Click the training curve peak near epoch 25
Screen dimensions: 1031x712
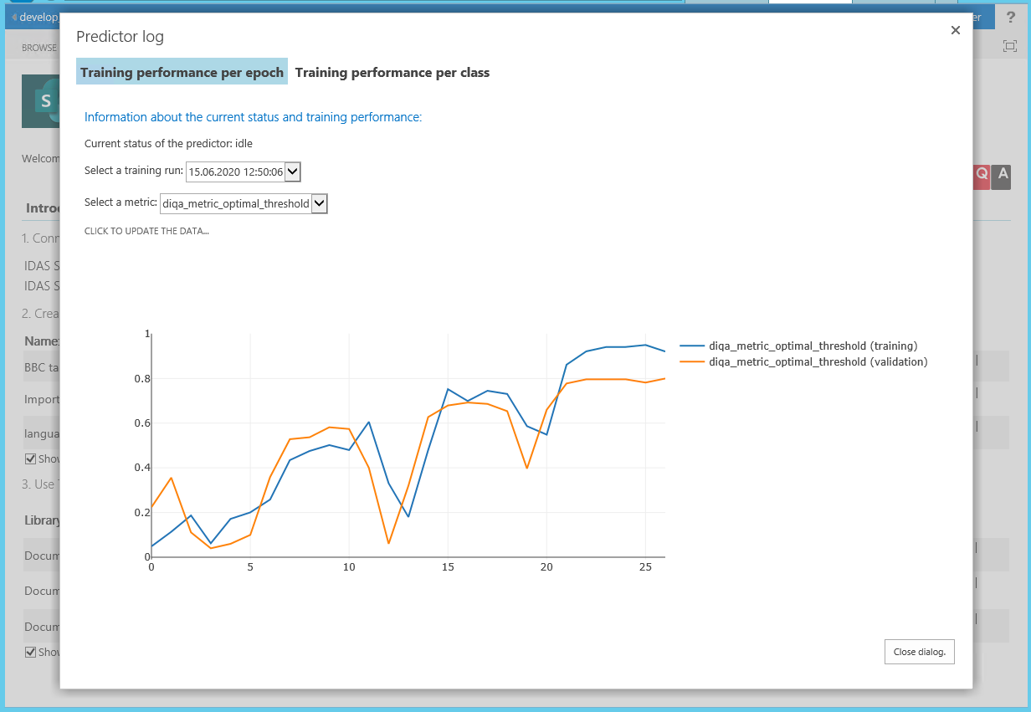point(644,345)
